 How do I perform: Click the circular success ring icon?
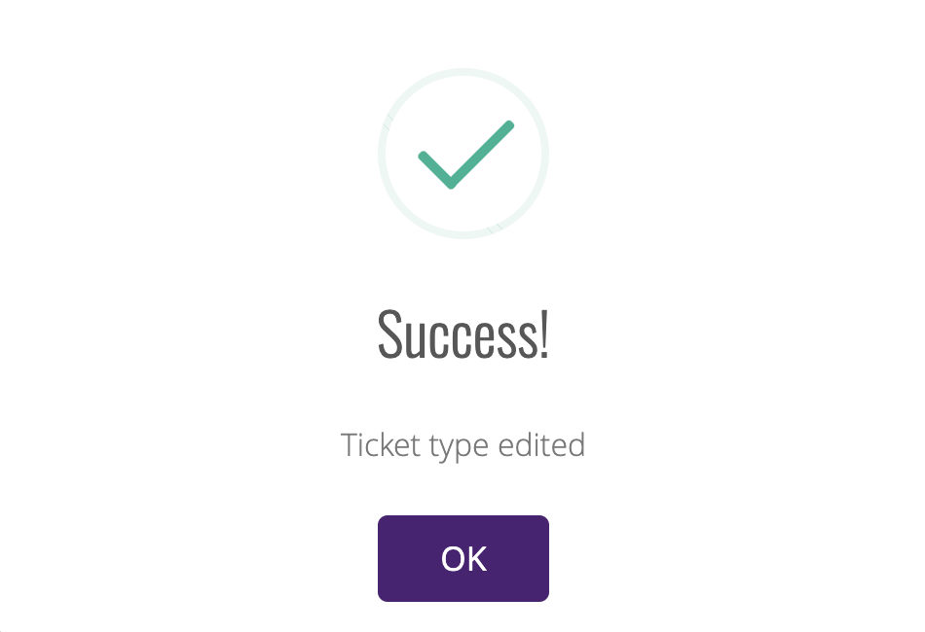point(463,154)
